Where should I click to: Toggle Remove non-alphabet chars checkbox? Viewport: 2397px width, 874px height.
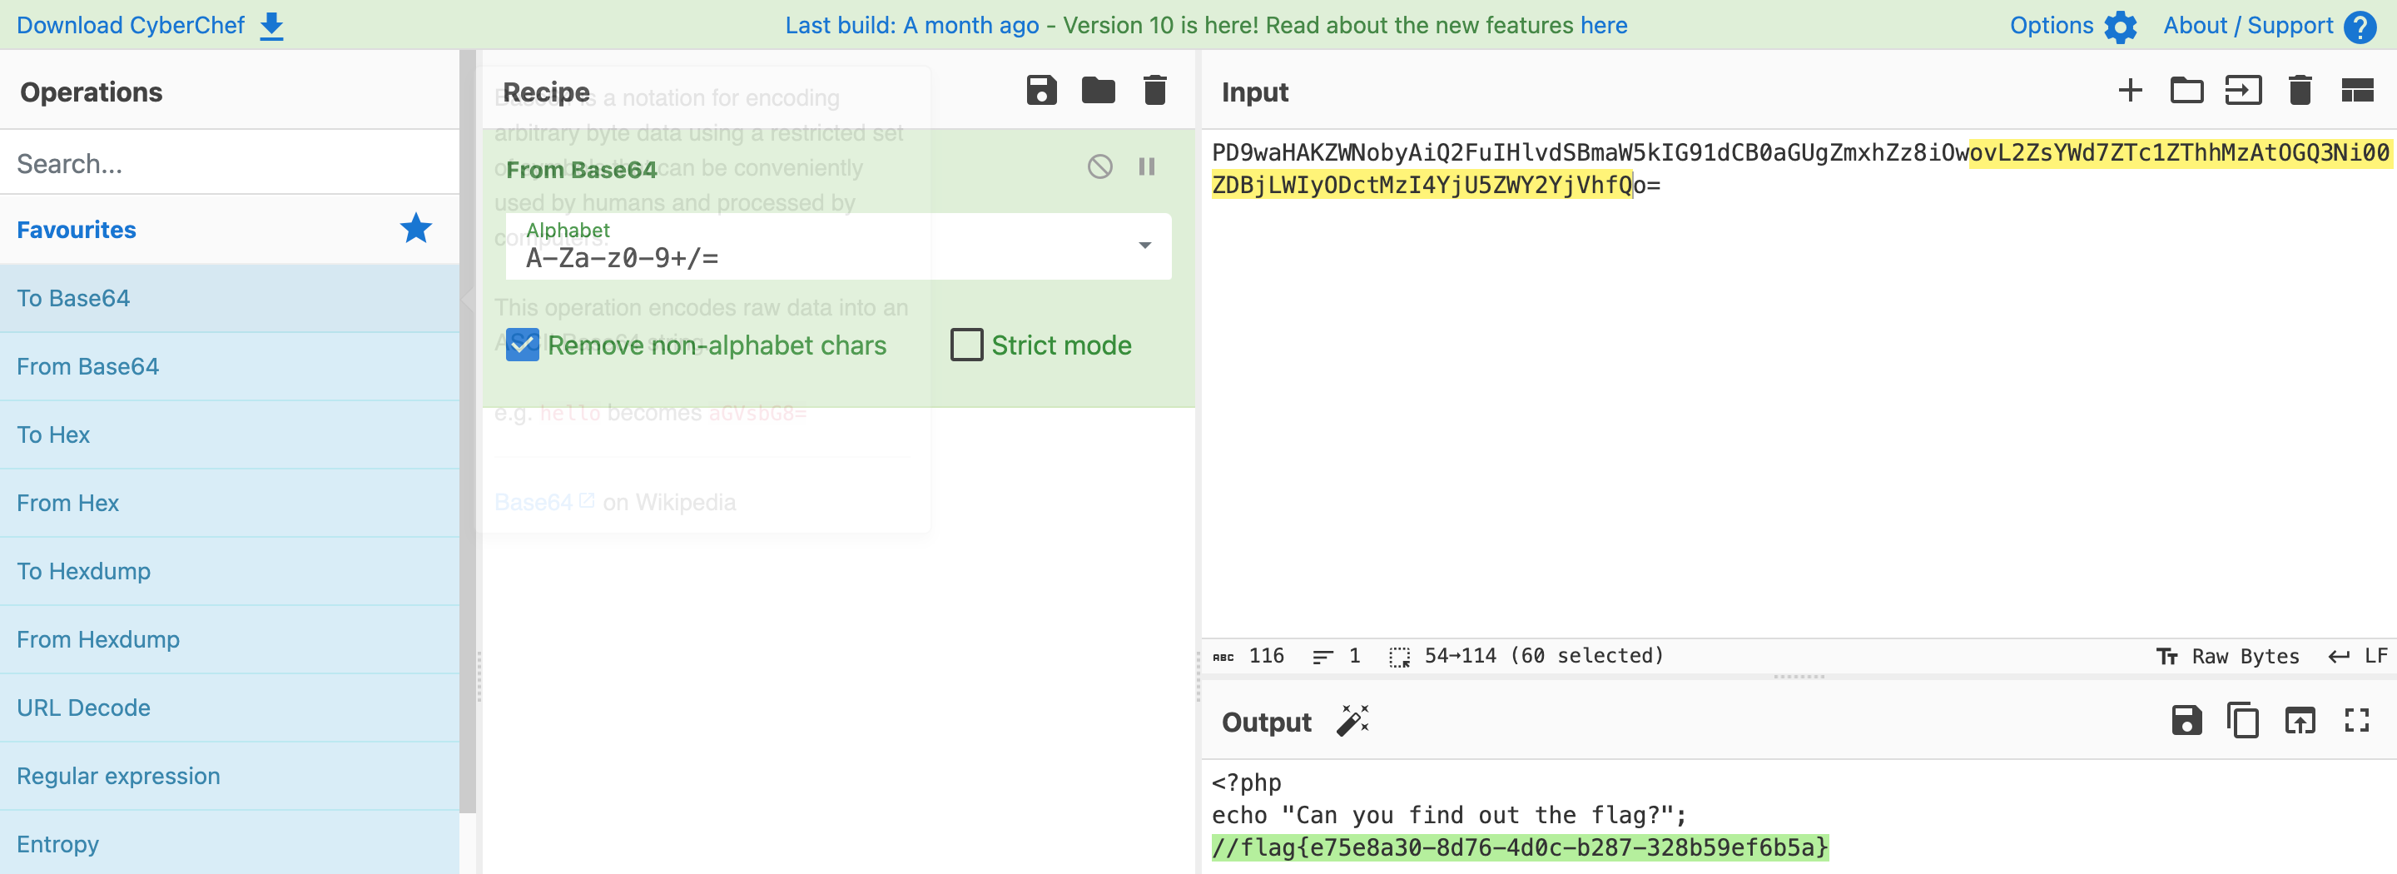click(x=522, y=345)
